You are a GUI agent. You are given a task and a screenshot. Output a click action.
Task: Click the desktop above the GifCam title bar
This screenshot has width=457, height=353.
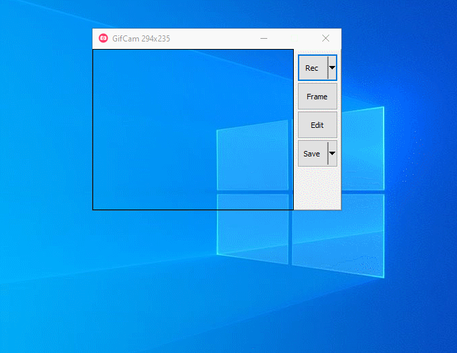click(204, 14)
